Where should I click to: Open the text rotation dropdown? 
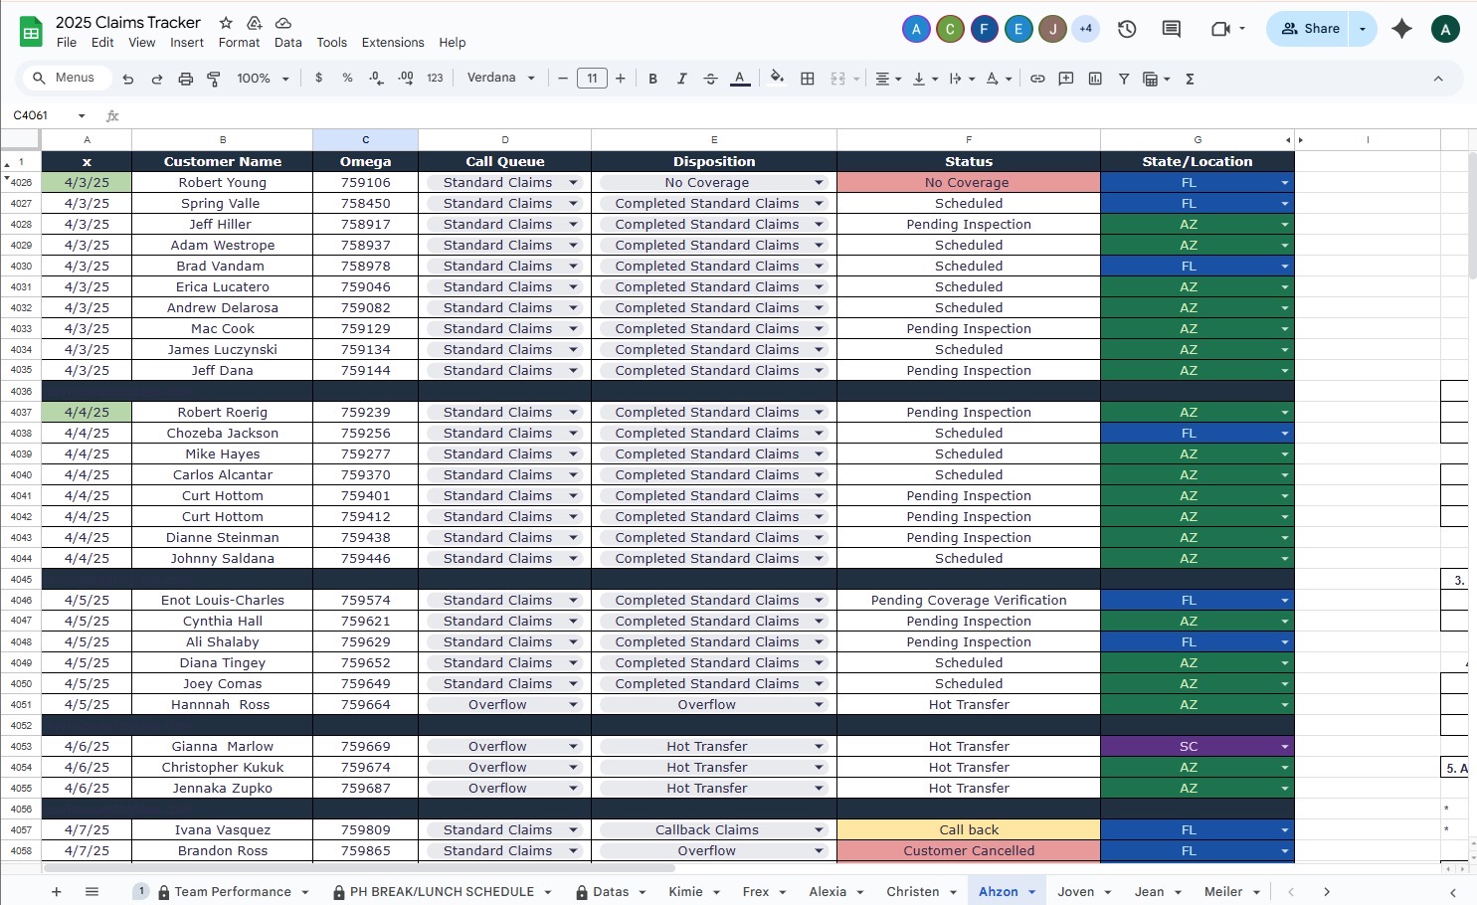(x=999, y=79)
